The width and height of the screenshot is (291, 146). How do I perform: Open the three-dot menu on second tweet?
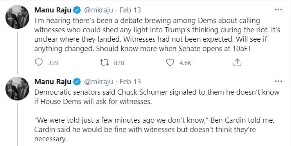(x=278, y=81)
